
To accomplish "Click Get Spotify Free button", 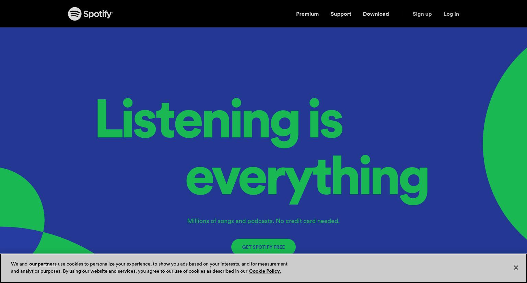I will 263,247.
